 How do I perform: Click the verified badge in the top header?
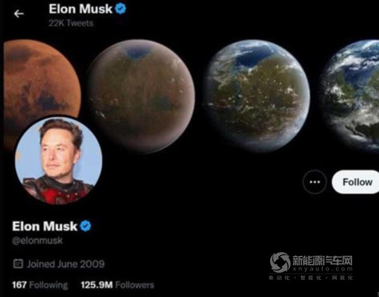tap(121, 9)
